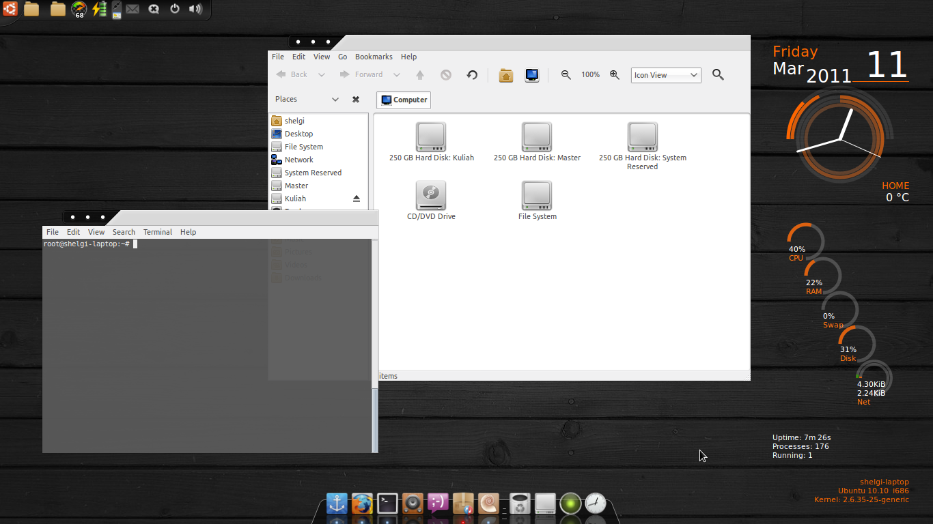Open the Edit menu in terminal window
Viewport: 933px width, 524px height.
pos(74,232)
